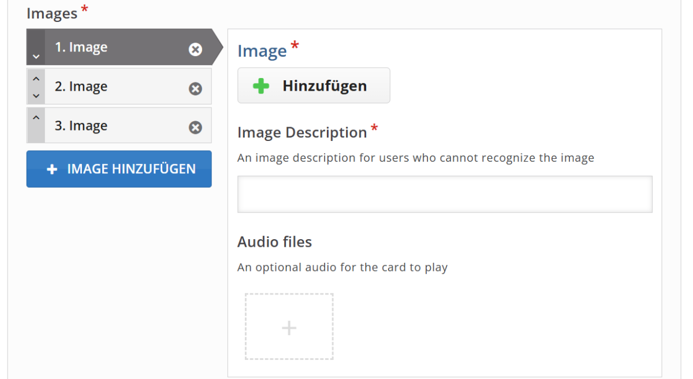Click the Audio files heading
This screenshot has height=379, width=693.
(x=274, y=242)
